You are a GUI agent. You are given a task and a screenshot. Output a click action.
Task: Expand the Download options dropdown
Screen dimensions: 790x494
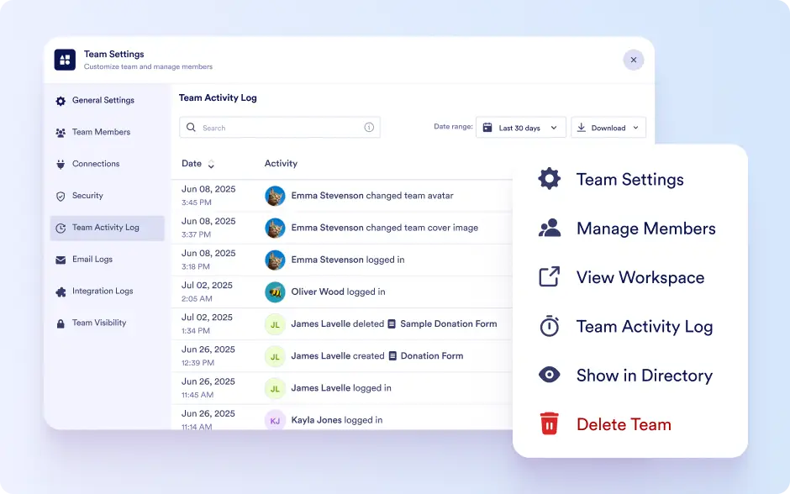pyautogui.click(x=608, y=128)
